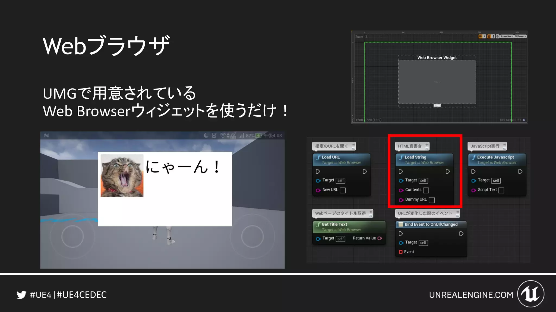Click the Execute Javascript function icon
The width and height of the screenshot is (556, 312).
(x=474, y=157)
